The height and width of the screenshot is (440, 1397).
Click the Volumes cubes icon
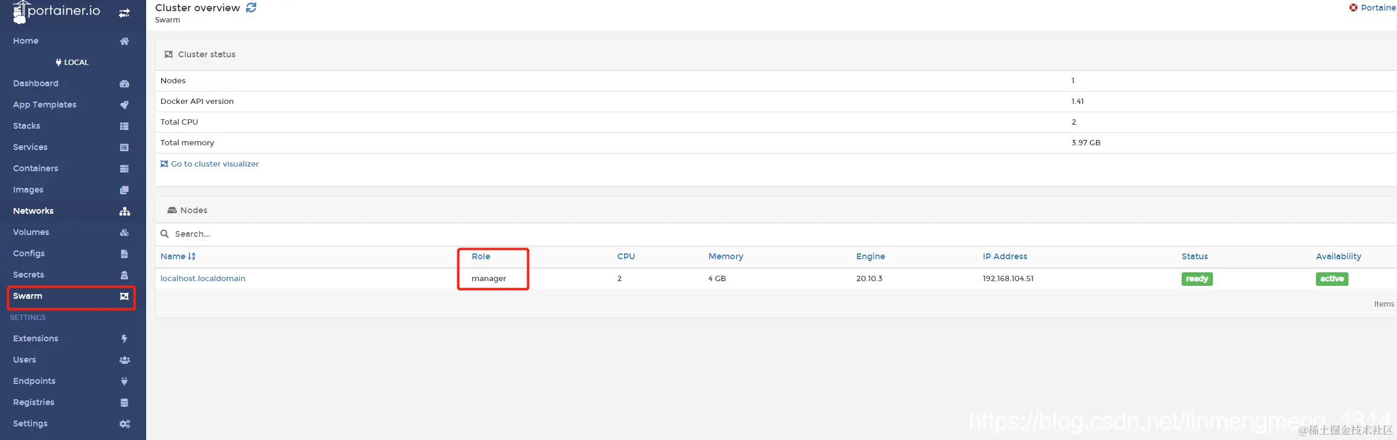pos(124,233)
